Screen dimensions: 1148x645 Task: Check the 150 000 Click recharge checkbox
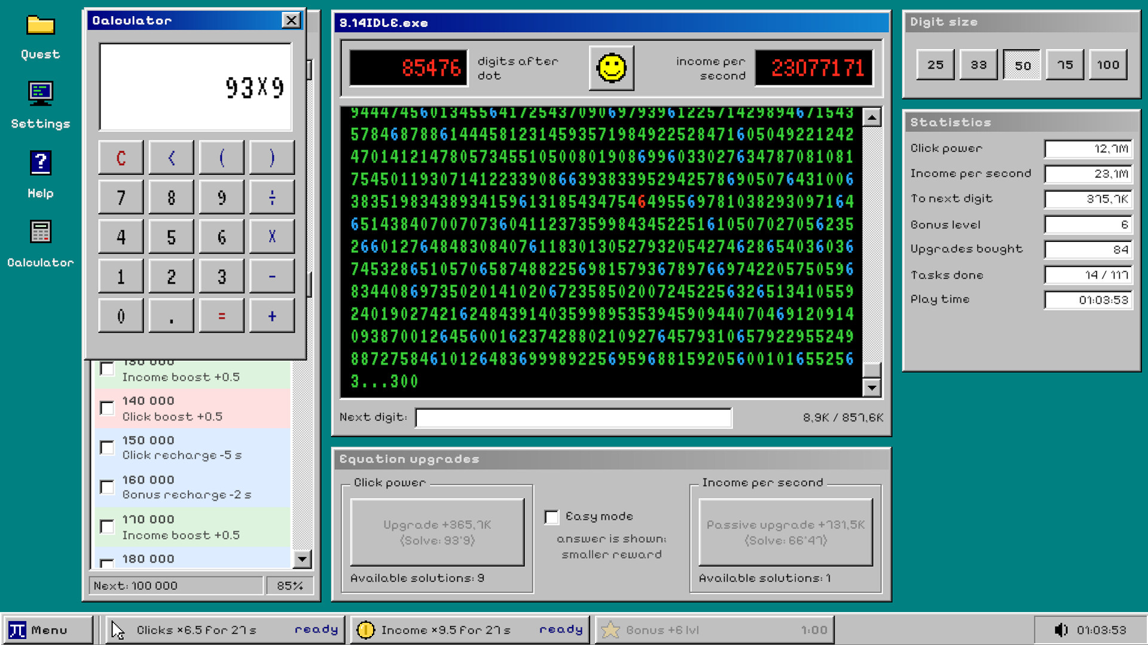click(107, 447)
